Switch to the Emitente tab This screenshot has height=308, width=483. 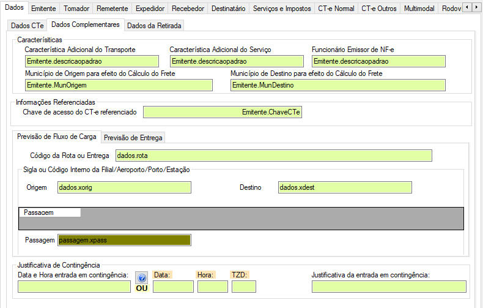pos(43,9)
